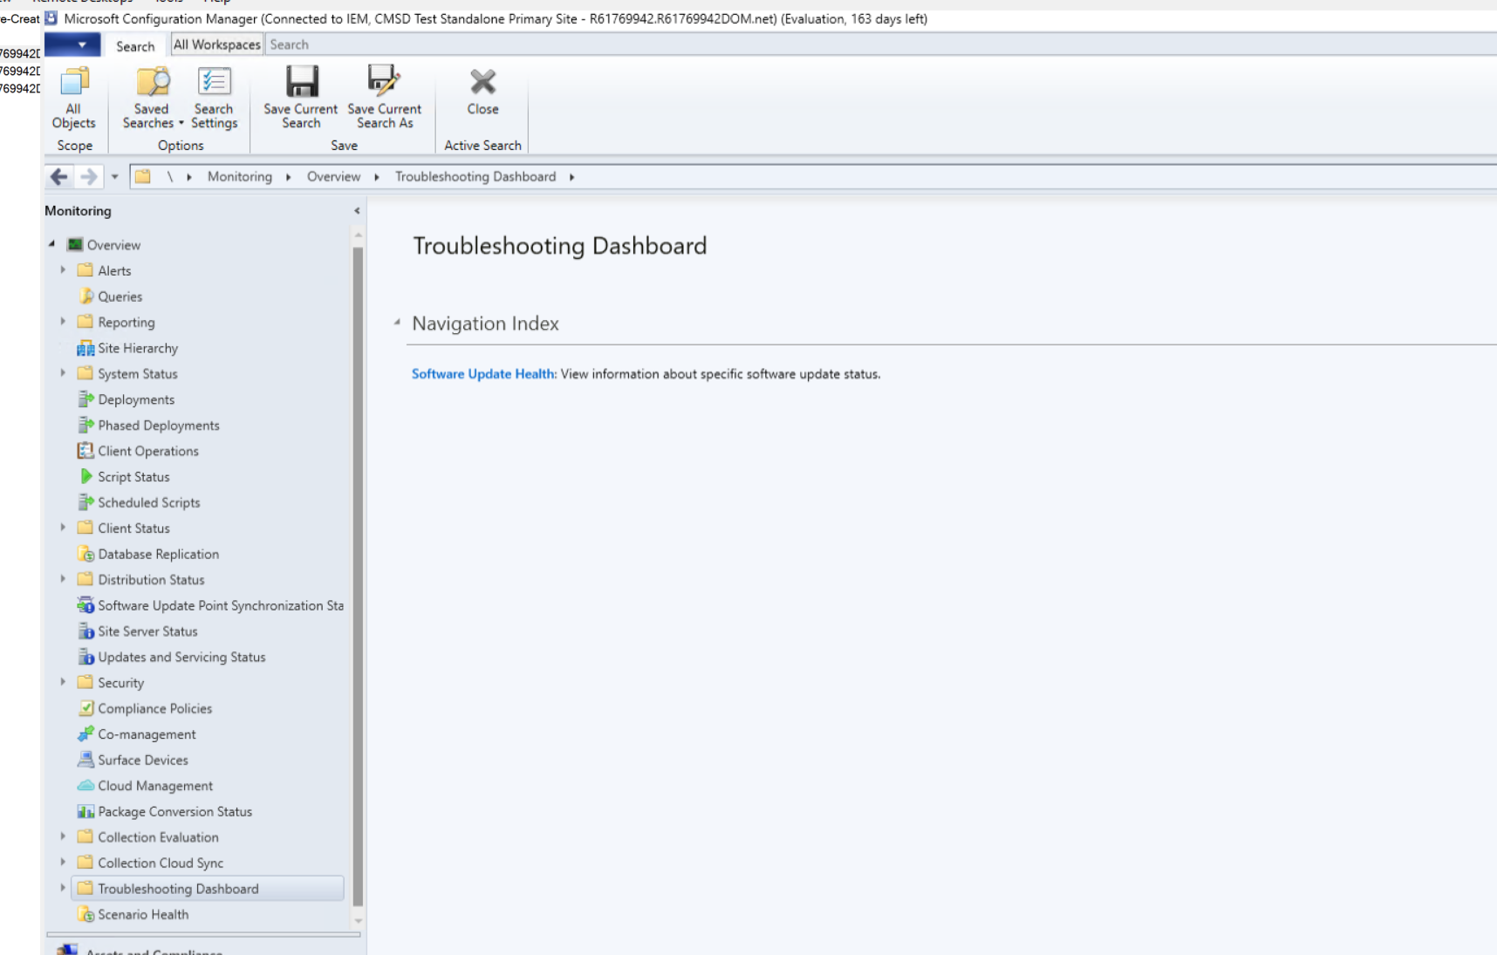Close the active search
The width and height of the screenshot is (1497, 955).
[482, 92]
